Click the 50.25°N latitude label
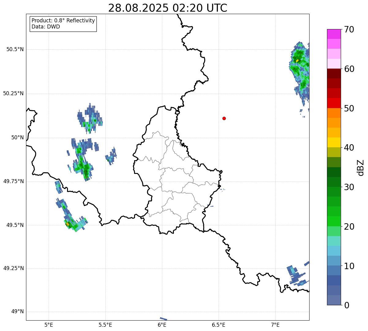 pyautogui.click(x=13, y=93)
